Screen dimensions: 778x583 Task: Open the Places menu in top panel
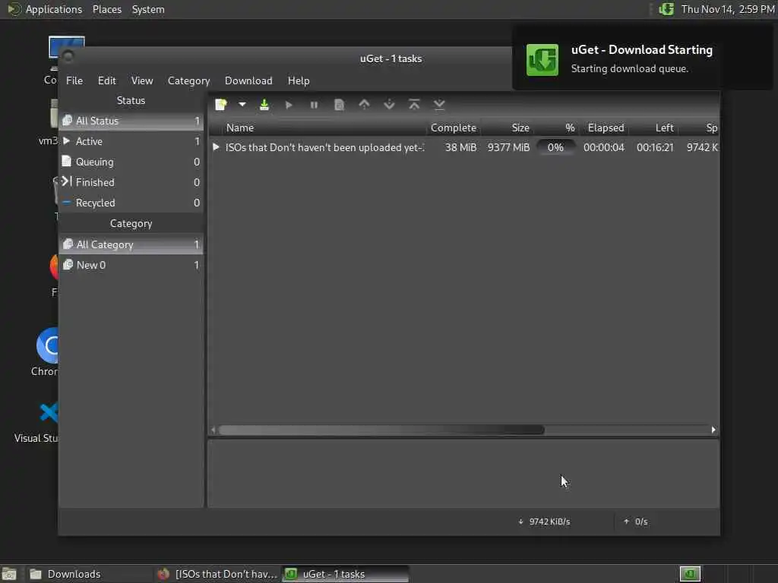[x=106, y=9]
